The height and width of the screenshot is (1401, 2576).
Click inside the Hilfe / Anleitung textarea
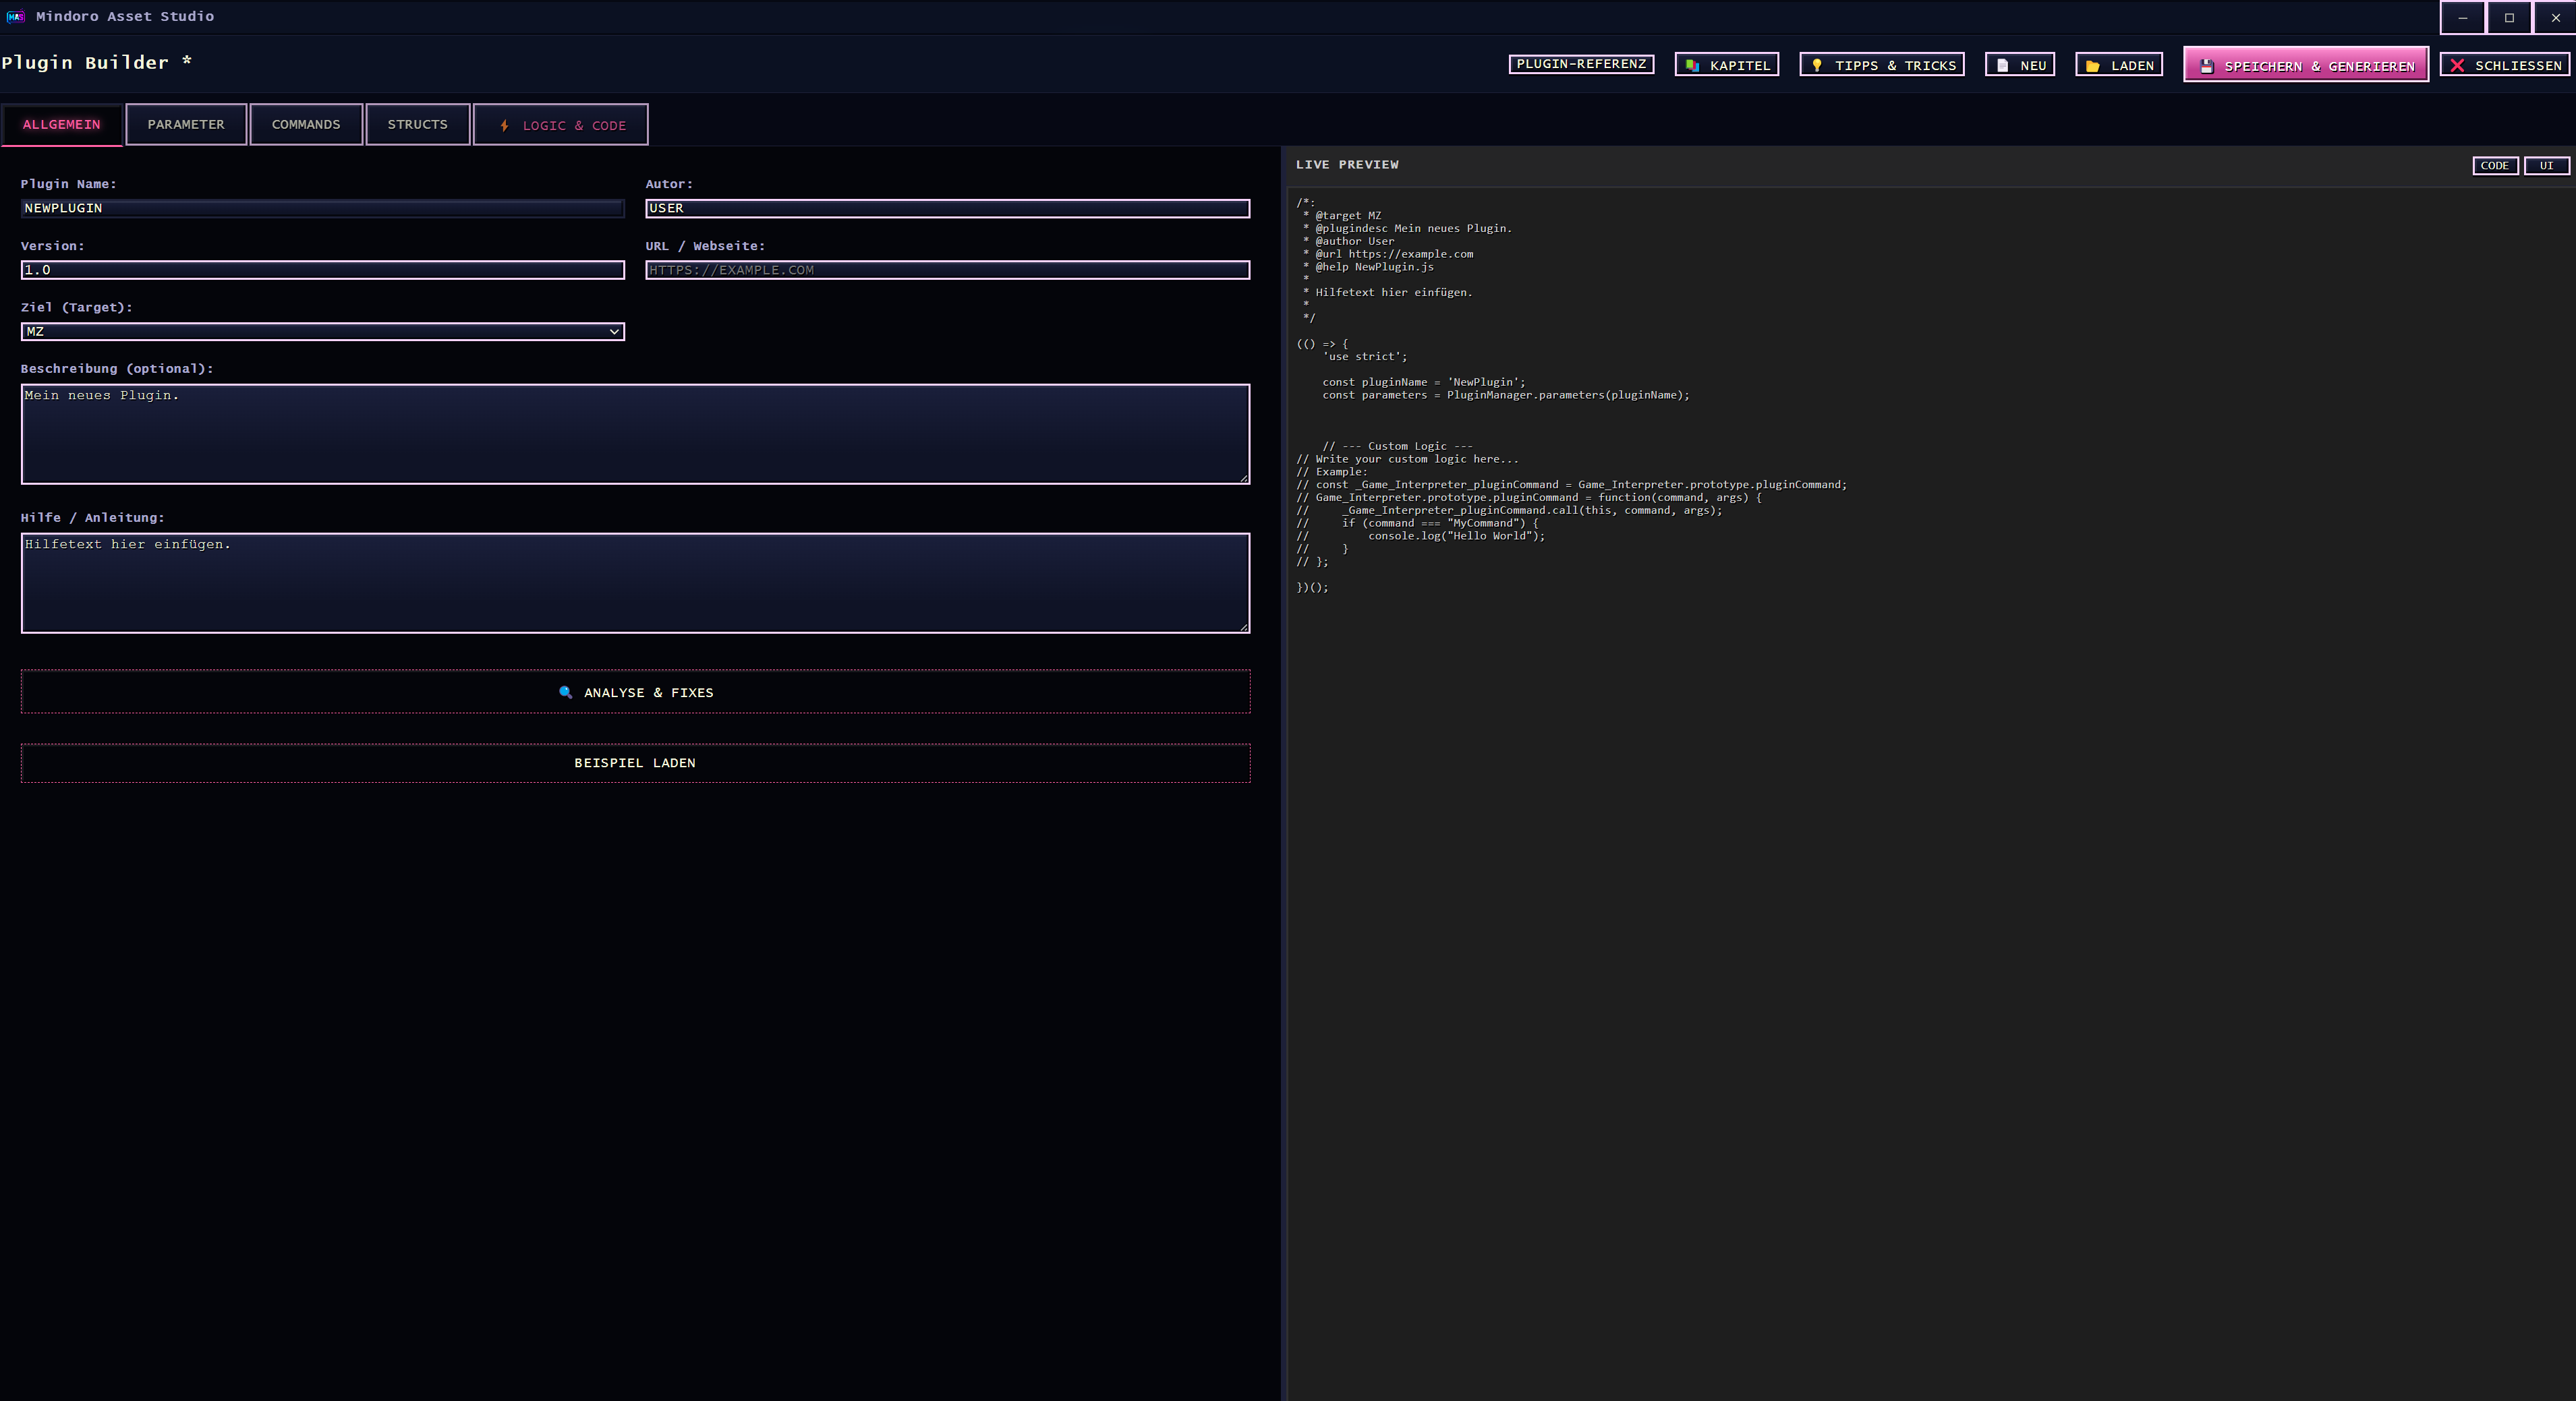pyautogui.click(x=634, y=583)
